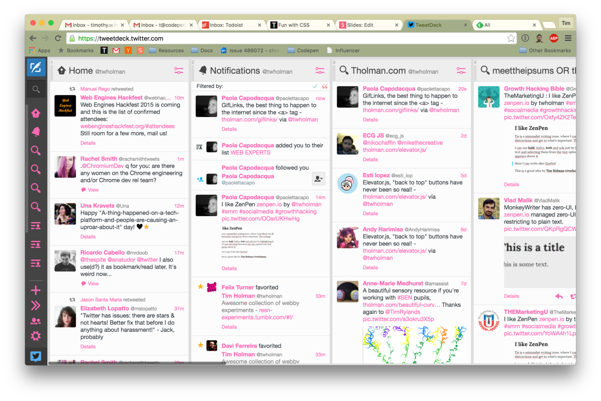Open the @ChromiumDev mention link
Image resolution: width=601 pixels, height=401 pixels.
coord(103,166)
